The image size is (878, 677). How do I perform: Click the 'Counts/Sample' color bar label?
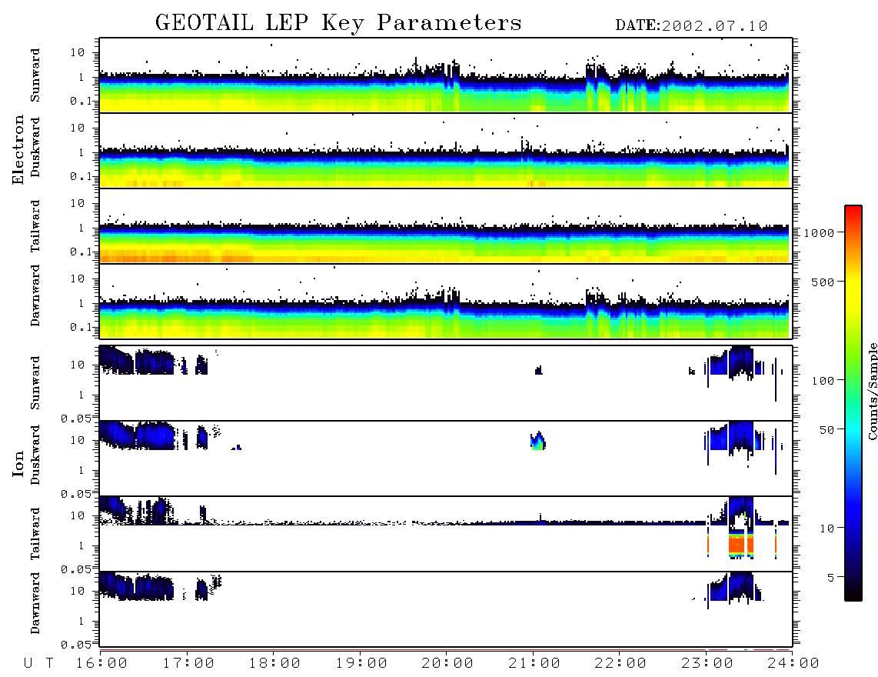point(872,391)
